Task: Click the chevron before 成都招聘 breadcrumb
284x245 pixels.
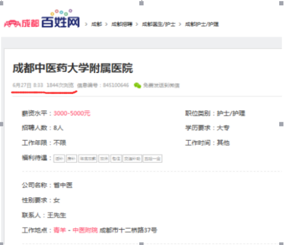Action: point(106,24)
